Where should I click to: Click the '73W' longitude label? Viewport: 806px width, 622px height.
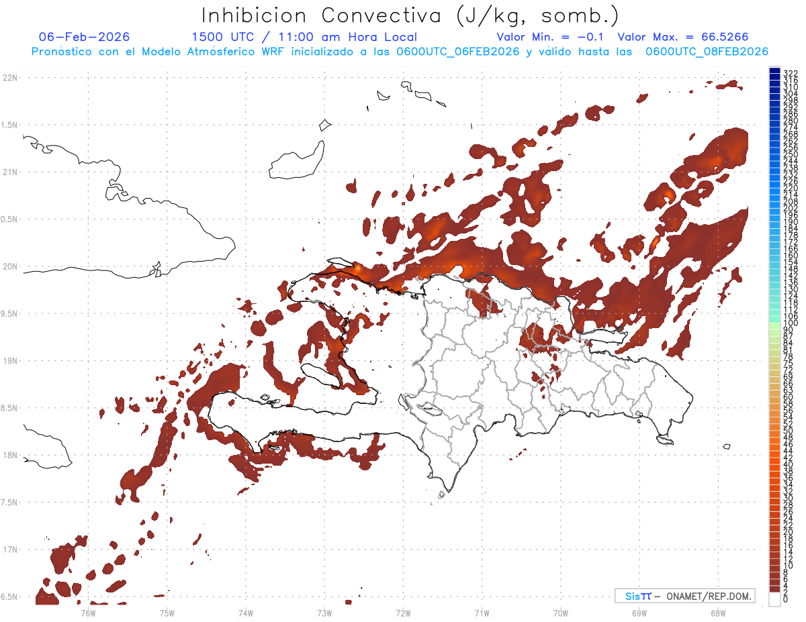[324, 613]
